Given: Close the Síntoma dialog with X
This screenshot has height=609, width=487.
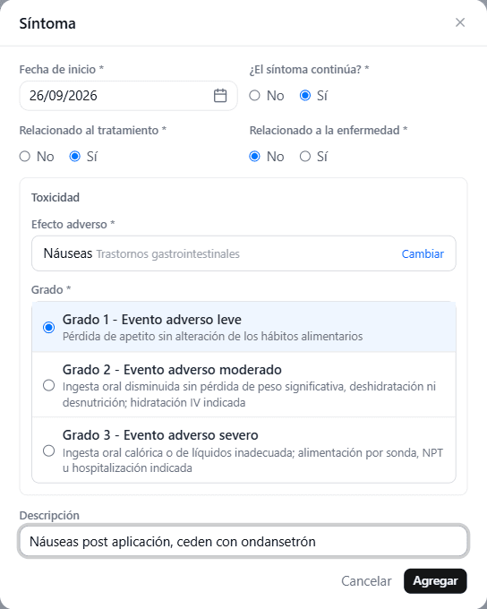Looking at the screenshot, I should point(460,22).
